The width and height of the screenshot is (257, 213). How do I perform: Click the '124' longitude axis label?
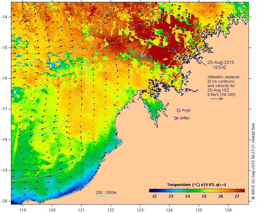click(x=169, y=210)
